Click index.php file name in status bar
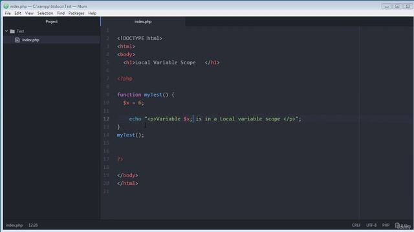 click(14, 225)
